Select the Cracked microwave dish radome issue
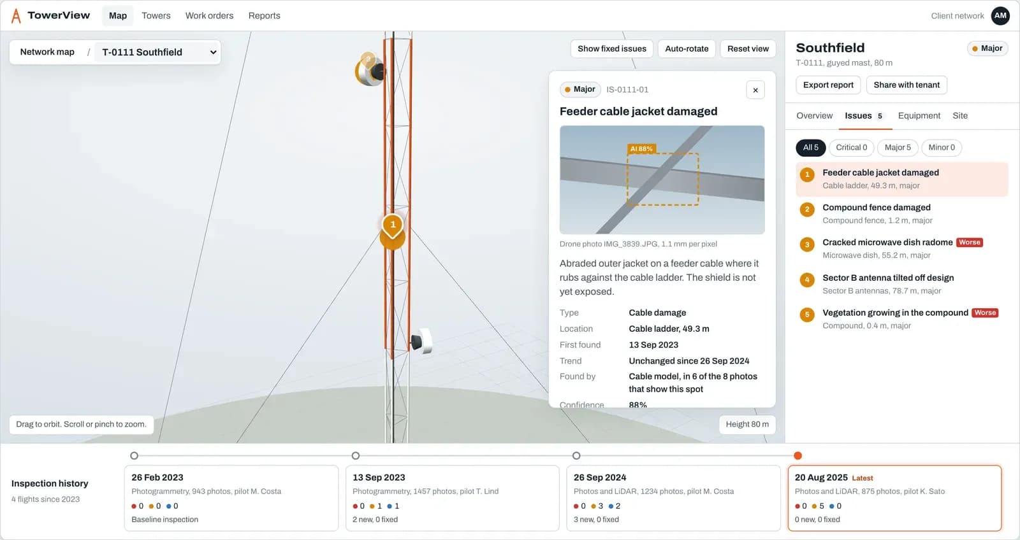This screenshot has height=540, width=1020. [x=902, y=249]
